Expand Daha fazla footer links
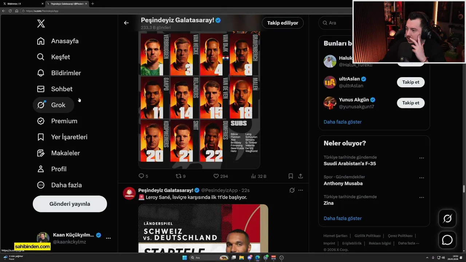The image size is (466, 262). pyautogui.click(x=408, y=243)
